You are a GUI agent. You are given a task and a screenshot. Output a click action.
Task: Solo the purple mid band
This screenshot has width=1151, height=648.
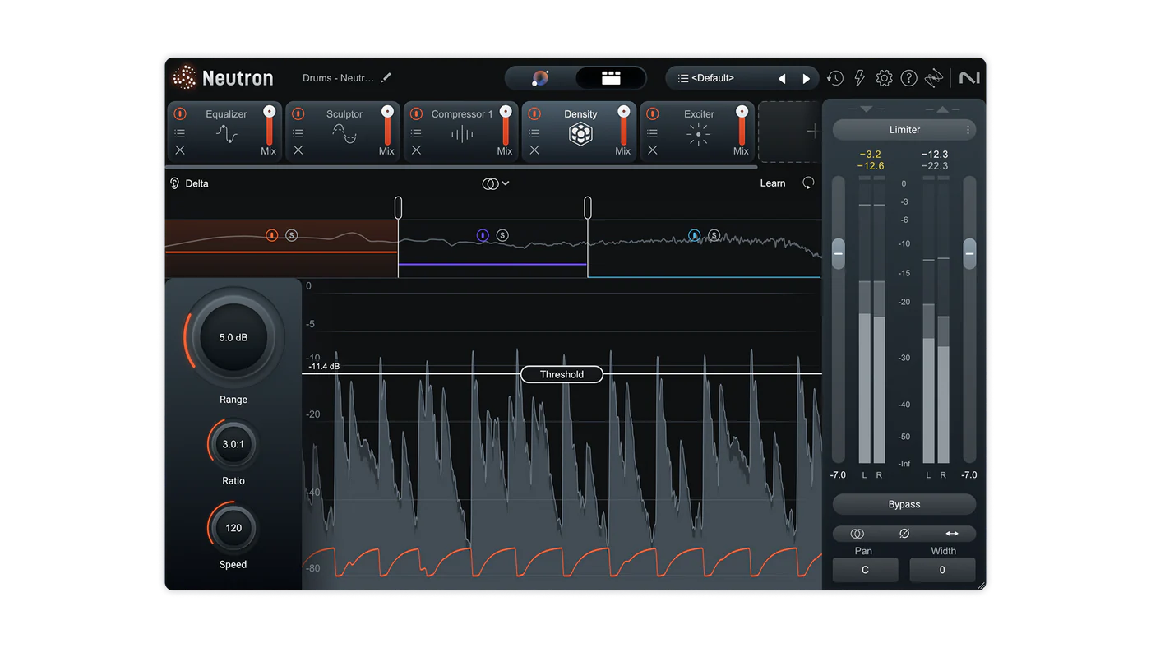coord(502,235)
